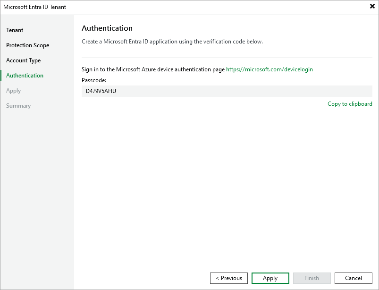The width and height of the screenshot is (379, 290).
Task: Click Copy to clipboard for the passcode
Action: (350, 104)
